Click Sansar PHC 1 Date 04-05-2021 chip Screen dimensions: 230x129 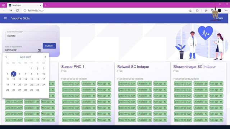[x=71, y=83]
